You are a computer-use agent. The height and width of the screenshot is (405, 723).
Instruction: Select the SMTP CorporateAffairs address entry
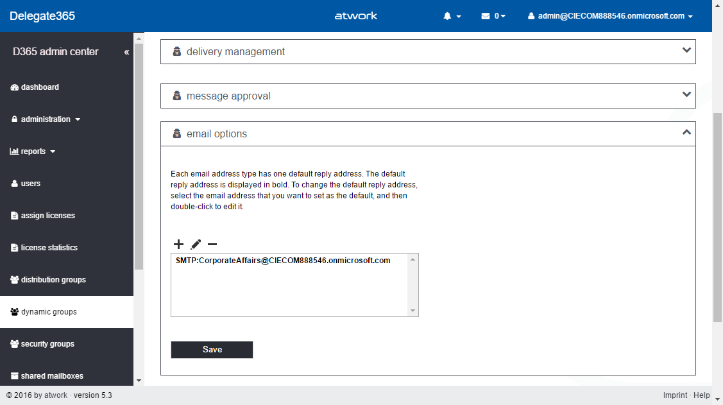[283, 261]
